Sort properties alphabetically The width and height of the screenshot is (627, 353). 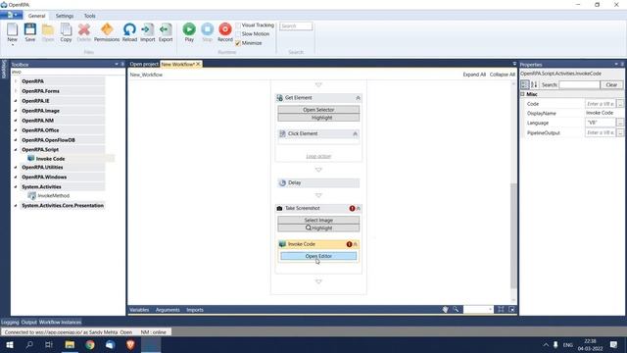click(x=534, y=84)
